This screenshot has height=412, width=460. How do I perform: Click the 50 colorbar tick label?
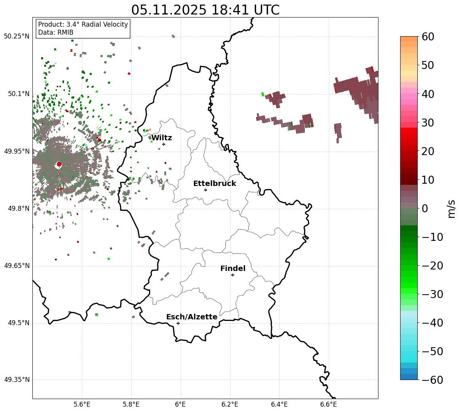(x=428, y=65)
